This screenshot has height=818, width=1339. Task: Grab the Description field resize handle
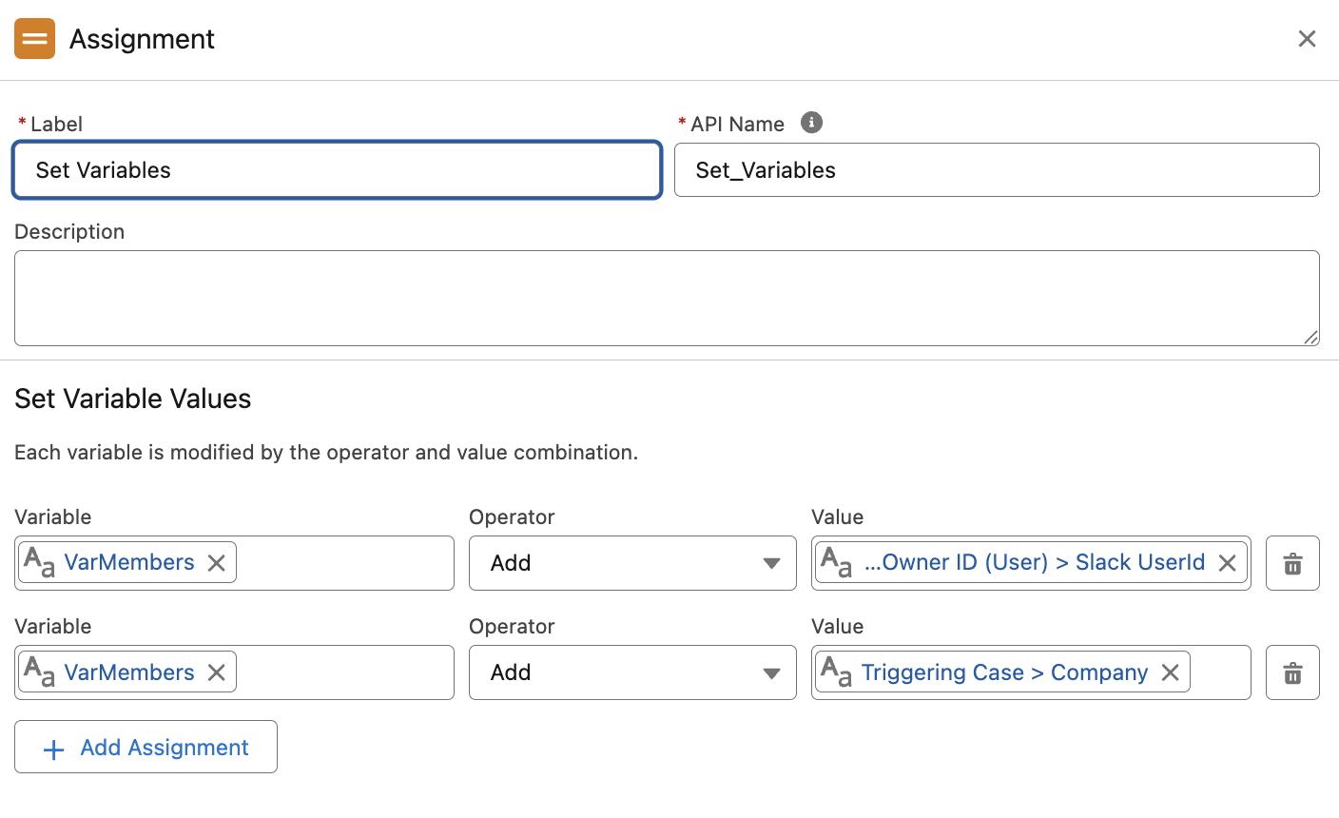coord(1310,337)
